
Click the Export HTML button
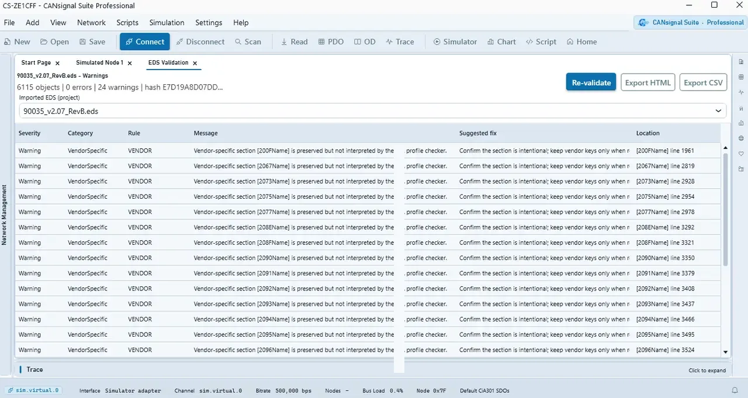(x=648, y=82)
